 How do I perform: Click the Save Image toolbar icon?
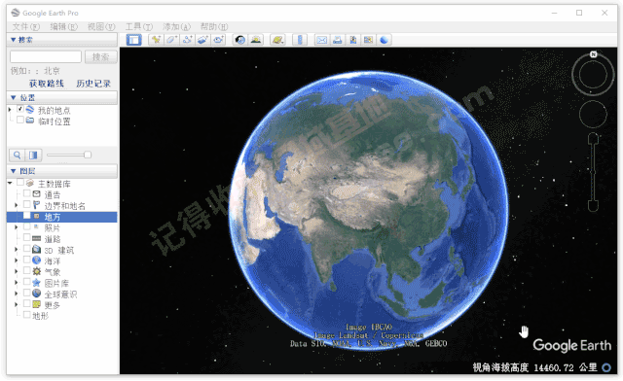(352, 40)
